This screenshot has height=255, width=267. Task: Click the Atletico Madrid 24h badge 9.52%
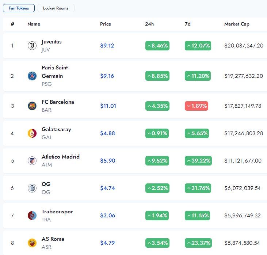click(157, 161)
